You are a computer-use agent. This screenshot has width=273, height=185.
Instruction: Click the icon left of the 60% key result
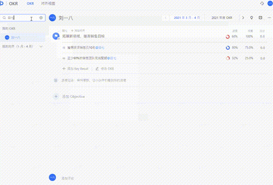tap(64, 58)
